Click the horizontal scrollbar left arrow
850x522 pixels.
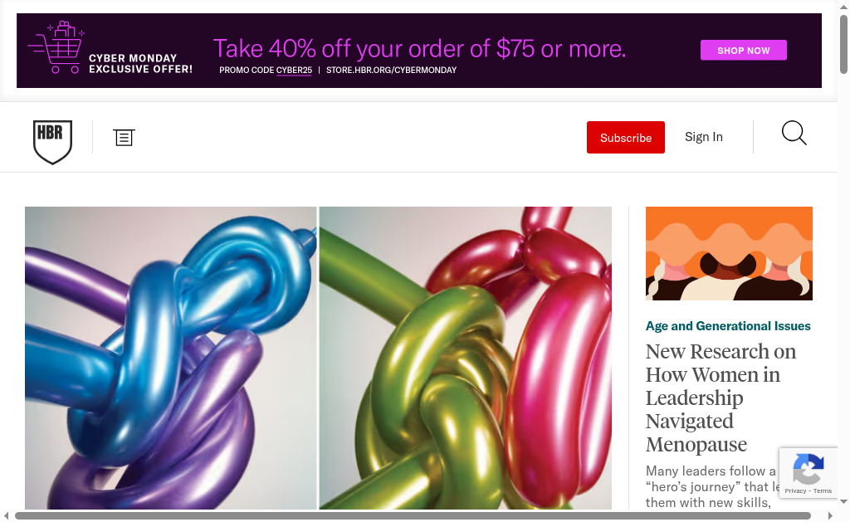(7, 515)
